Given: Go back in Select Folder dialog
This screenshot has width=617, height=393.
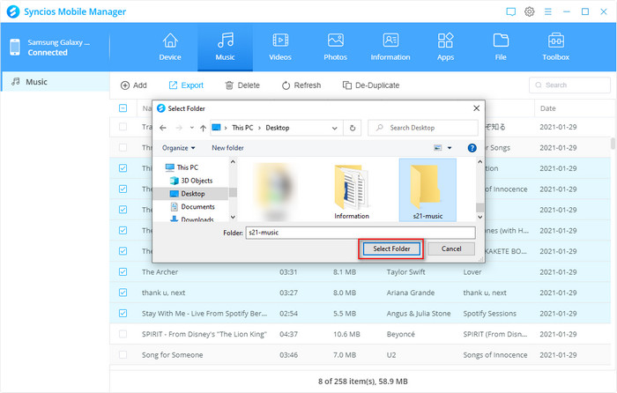Looking at the screenshot, I should tap(163, 128).
